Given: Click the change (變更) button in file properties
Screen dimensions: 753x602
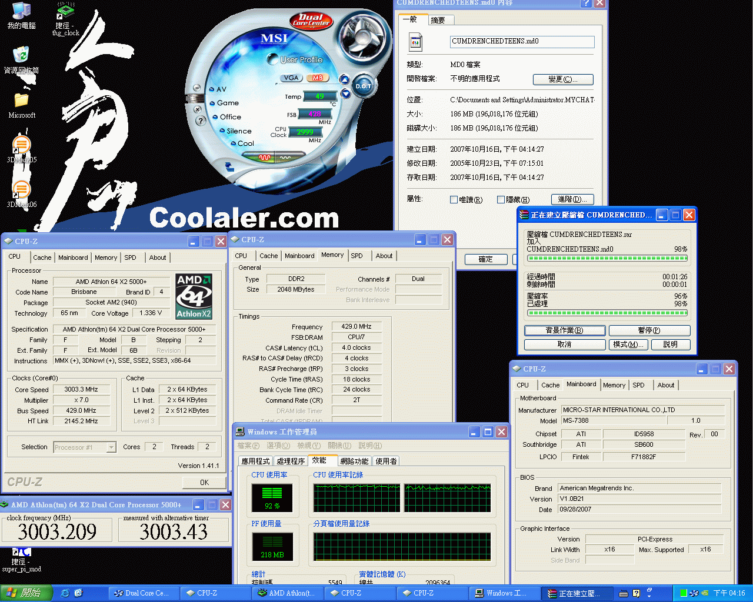Looking at the screenshot, I should [x=563, y=79].
